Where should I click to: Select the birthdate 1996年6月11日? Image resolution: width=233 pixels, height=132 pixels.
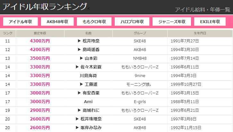tap(185, 67)
